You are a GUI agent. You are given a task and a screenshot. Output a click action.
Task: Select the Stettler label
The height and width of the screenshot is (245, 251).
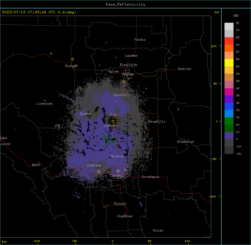click(185, 69)
